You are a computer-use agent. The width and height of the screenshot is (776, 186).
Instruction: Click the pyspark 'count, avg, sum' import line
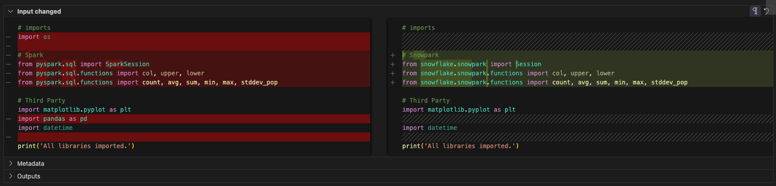point(194,82)
